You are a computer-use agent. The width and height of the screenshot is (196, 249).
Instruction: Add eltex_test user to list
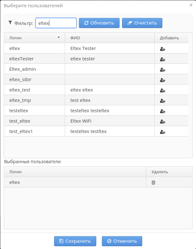pos(163,90)
